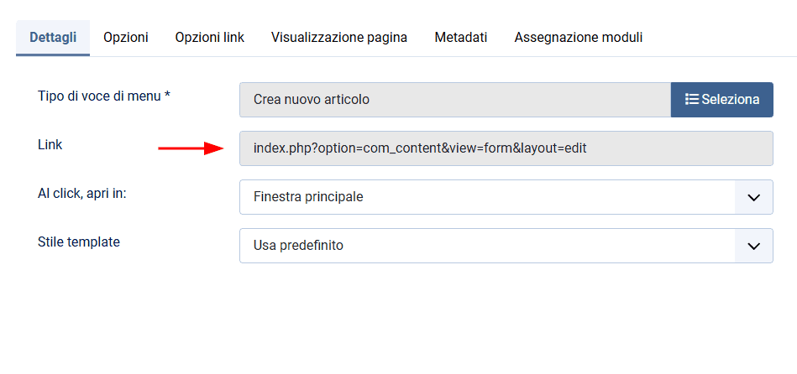Click the 'Crea nuovo articolo' menu type field

click(x=454, y=99)
